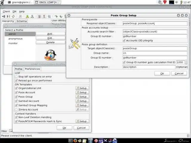Screen dimensions: 191x143
Task: Open the notepad icon in bottom dock
Action: 84,141
